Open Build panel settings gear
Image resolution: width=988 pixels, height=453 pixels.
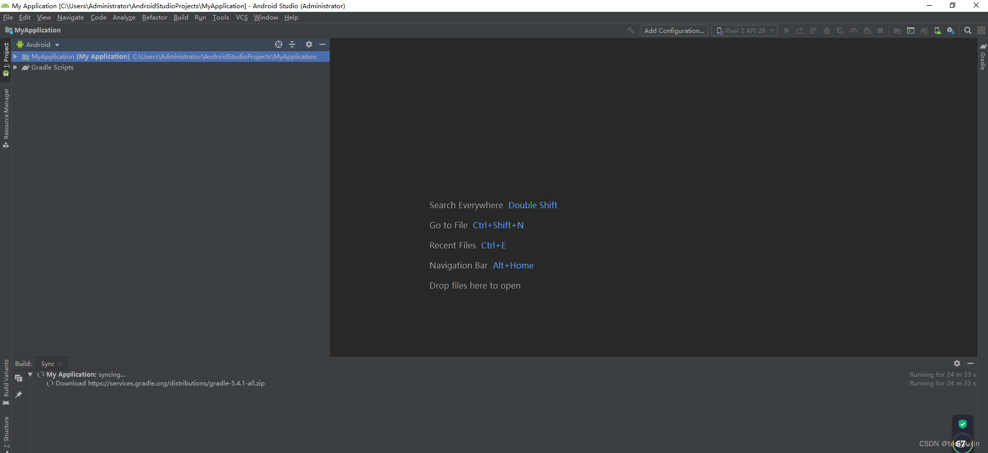tap(957, 363)
